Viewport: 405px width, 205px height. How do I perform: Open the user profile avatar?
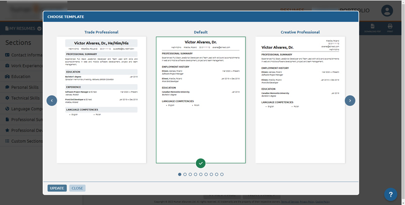[387, 11]
